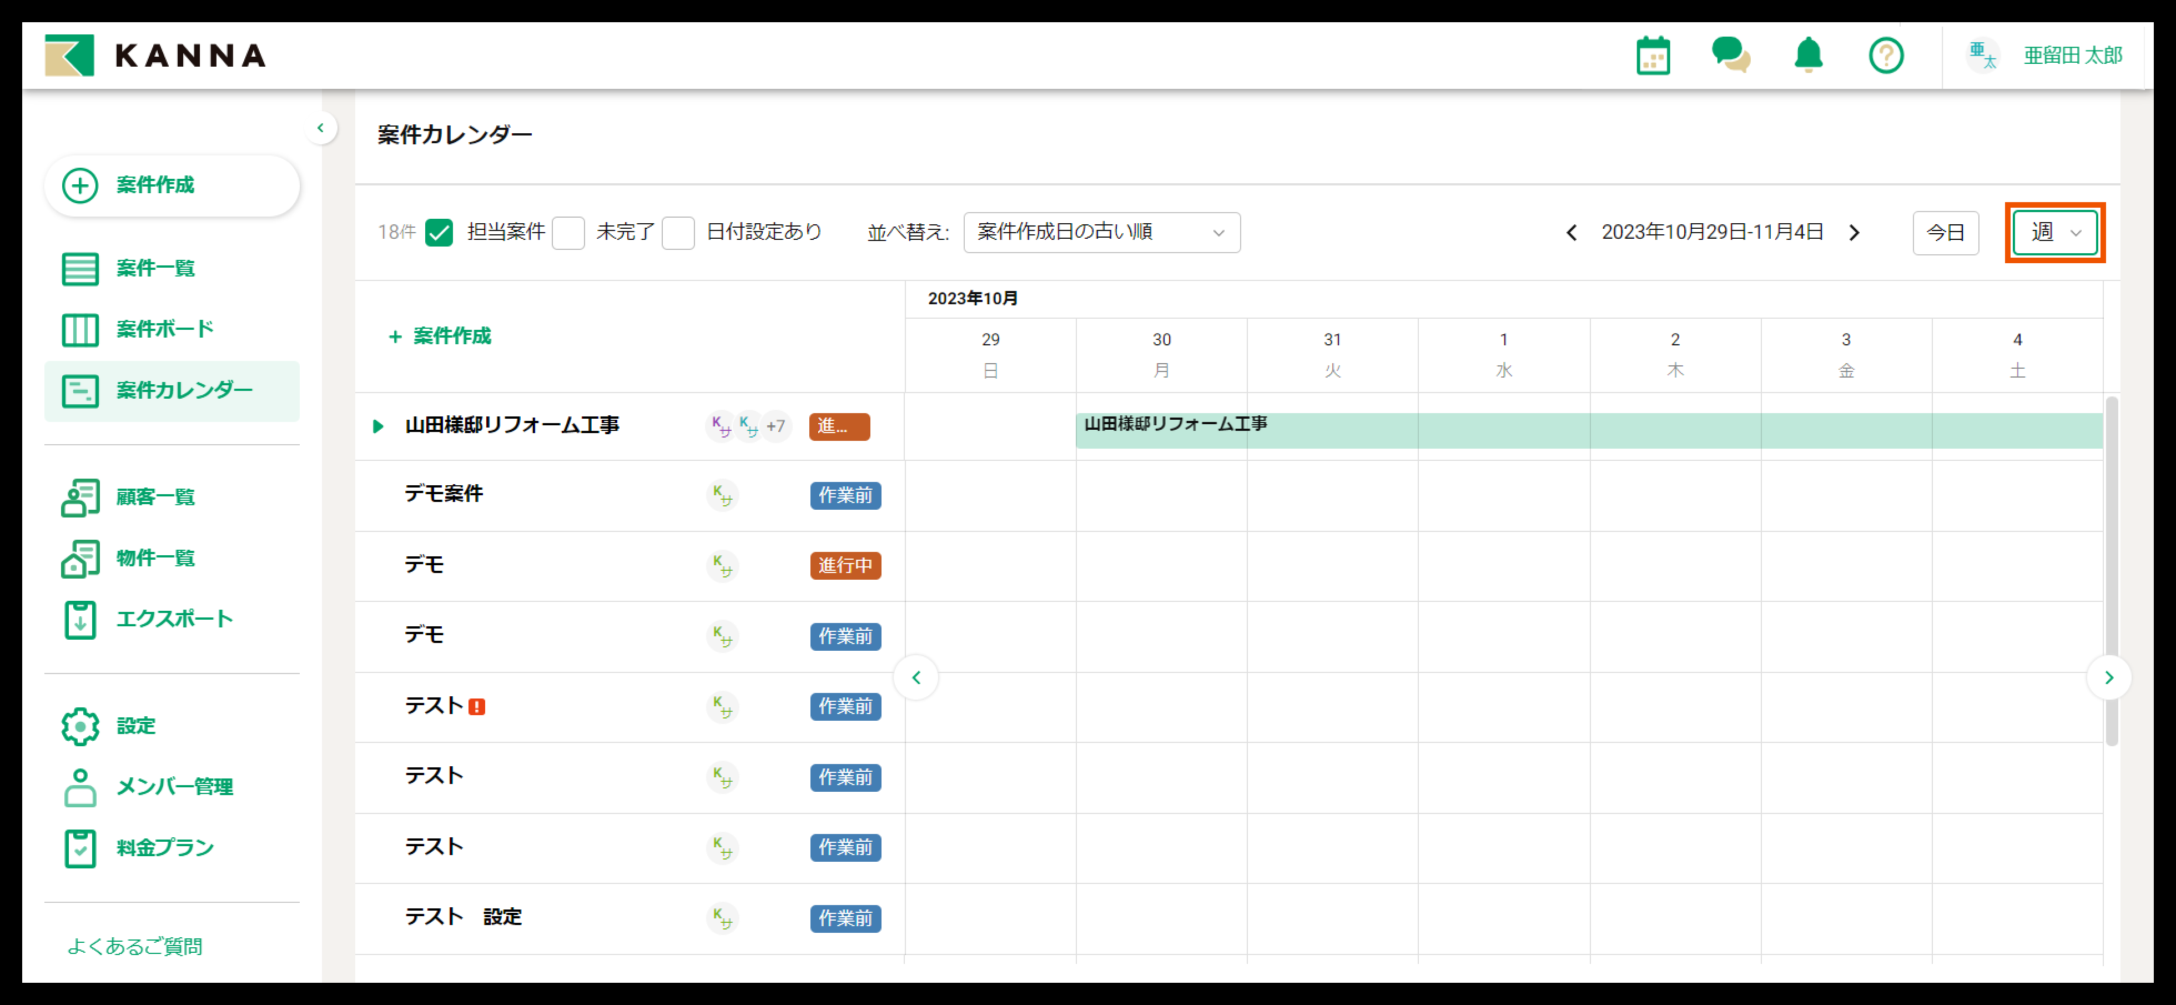Open the chat messages icon
The width and height of the screenshot is (2176, 1005).
(x=1731, y=56)
